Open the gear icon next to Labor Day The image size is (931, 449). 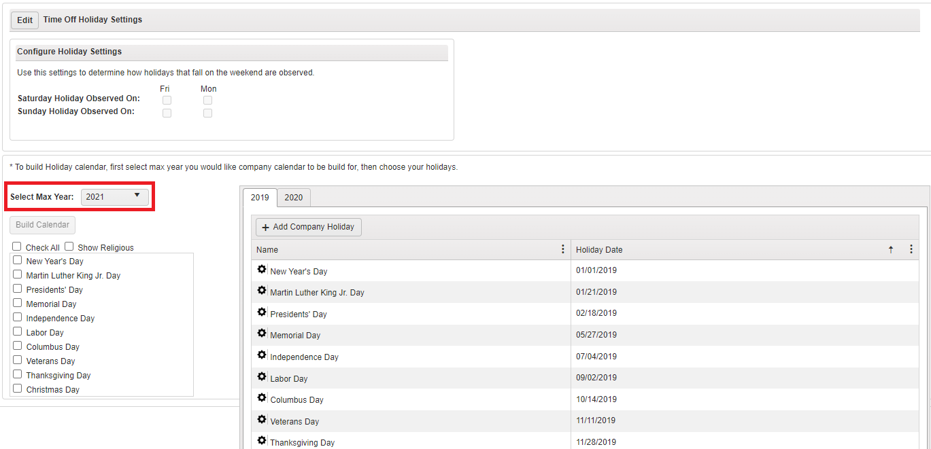[262, 376]
